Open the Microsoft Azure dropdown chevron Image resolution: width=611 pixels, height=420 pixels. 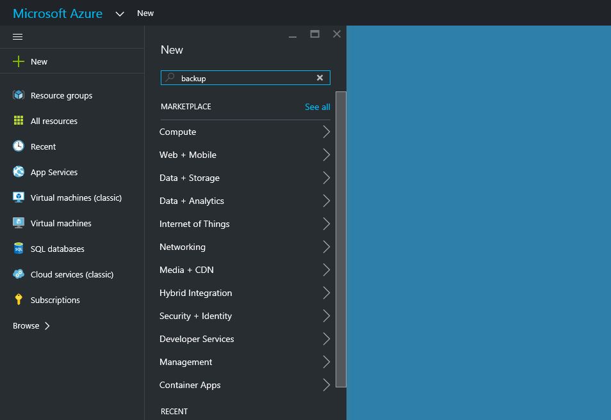tap(120, 14)
